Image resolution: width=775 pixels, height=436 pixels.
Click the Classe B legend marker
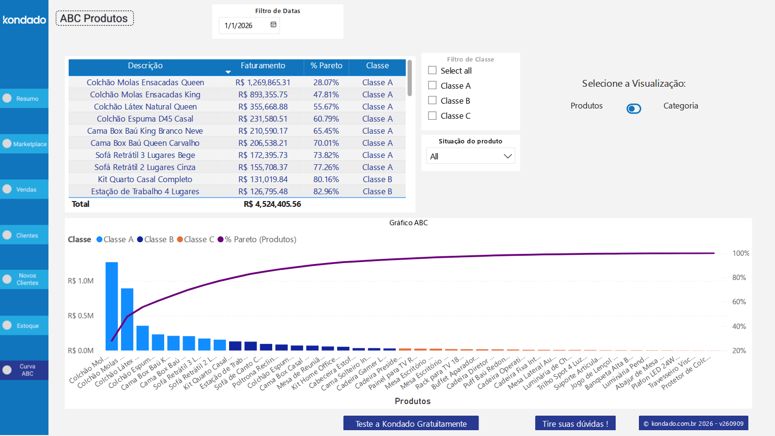click(x=140, y=239)
